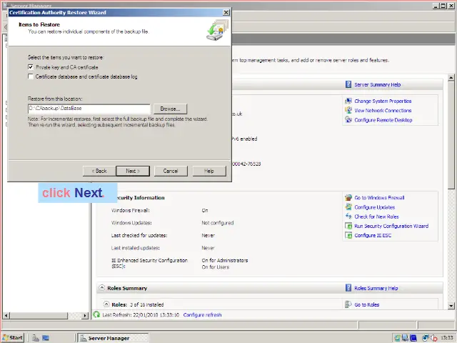
Task: Open Configure IE ESC link
Action: (x=373, y=235)
